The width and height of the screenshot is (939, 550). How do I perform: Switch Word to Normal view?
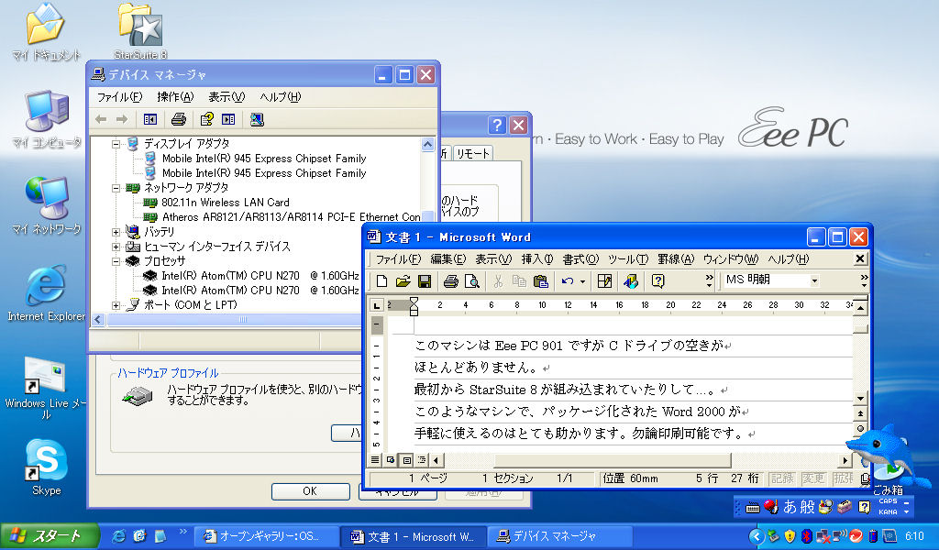coord(375,459)
